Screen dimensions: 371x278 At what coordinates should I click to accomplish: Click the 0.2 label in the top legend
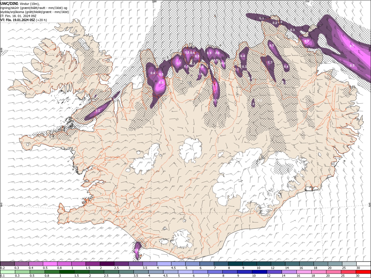pos(2,268)
